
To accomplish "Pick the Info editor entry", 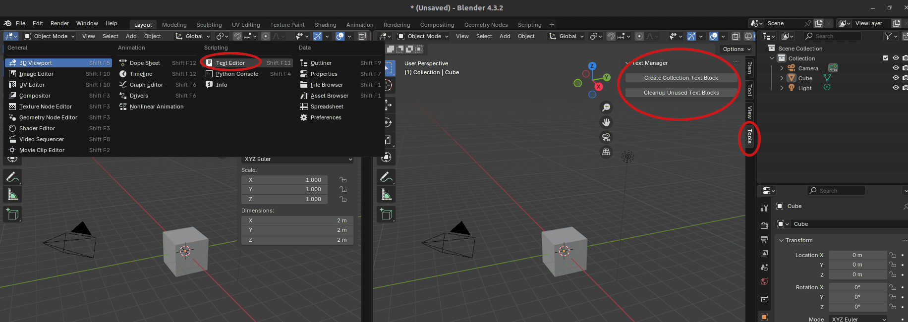I will pos(249,85).
